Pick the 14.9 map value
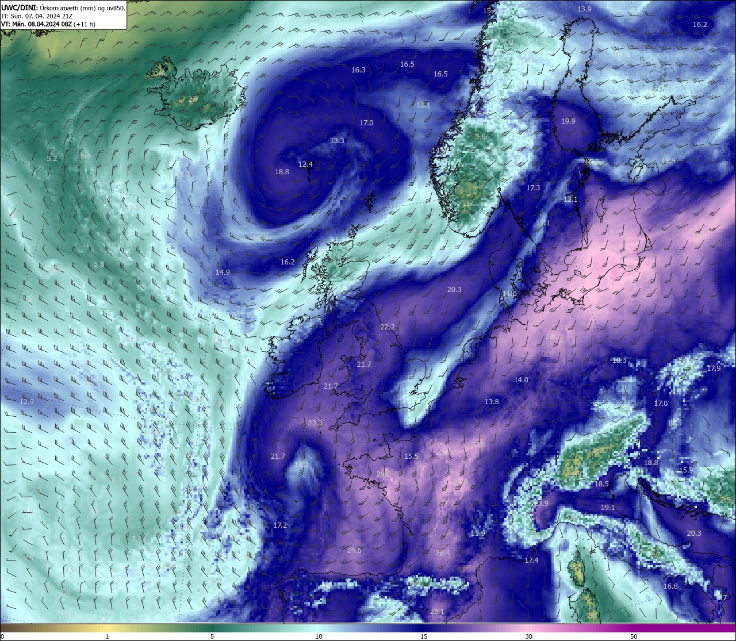 [223, 272]
